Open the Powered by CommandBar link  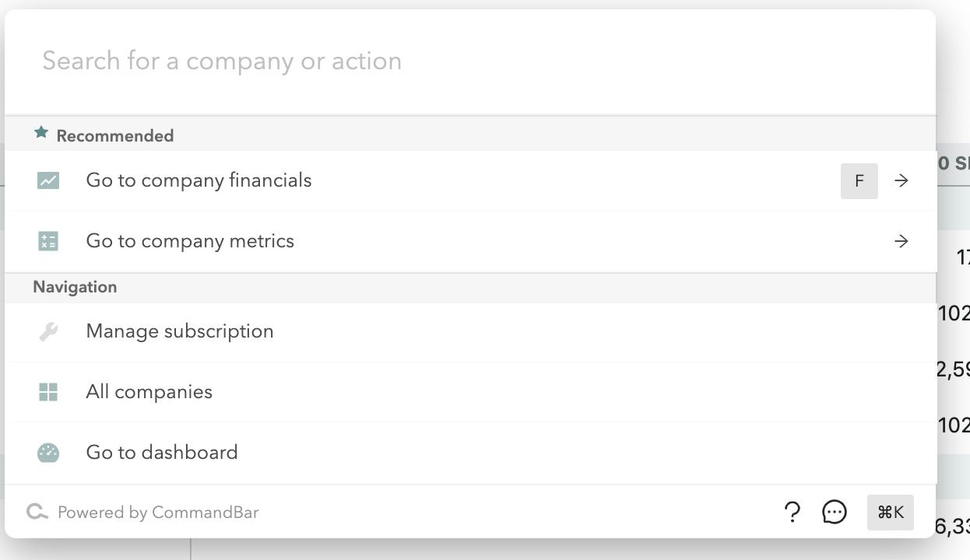click(x=158, y=513)
